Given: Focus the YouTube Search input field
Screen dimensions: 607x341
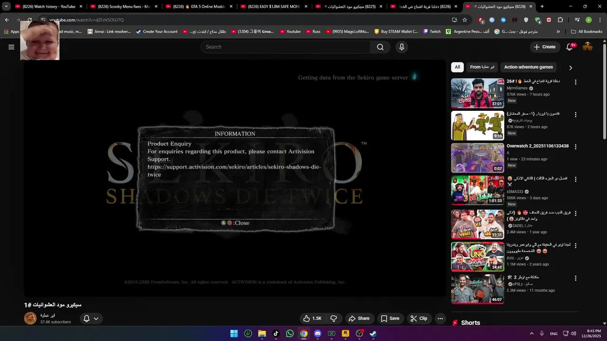Looking at the screenshot, I should 285,47.
